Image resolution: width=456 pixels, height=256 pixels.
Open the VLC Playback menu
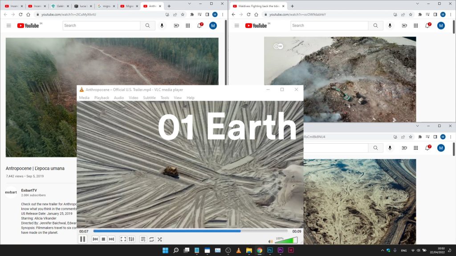102,98
